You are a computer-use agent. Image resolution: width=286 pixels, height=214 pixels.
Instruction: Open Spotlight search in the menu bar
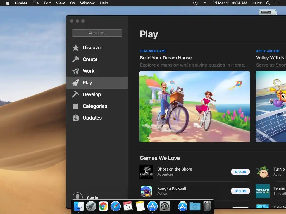pyautogui.click(x=268, y=3)
